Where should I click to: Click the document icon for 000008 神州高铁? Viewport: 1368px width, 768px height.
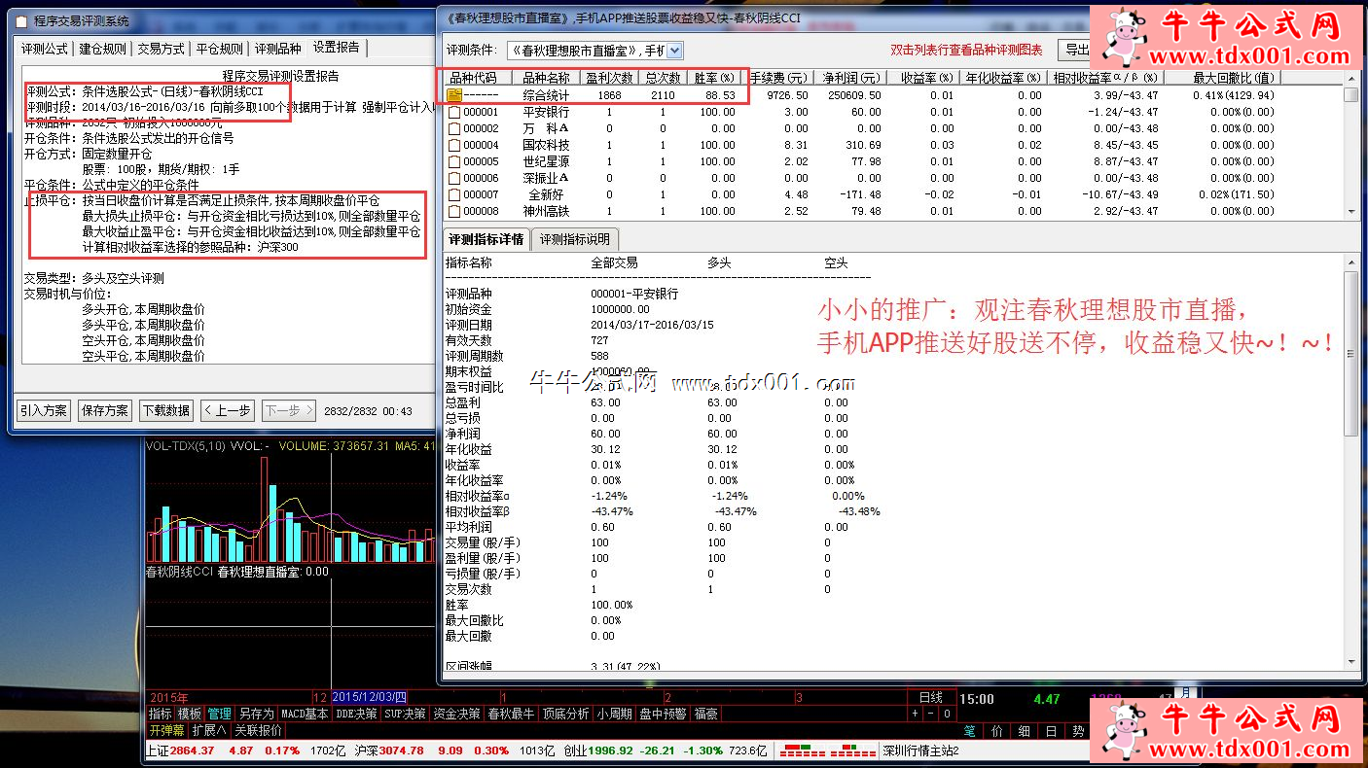point(453,211)
